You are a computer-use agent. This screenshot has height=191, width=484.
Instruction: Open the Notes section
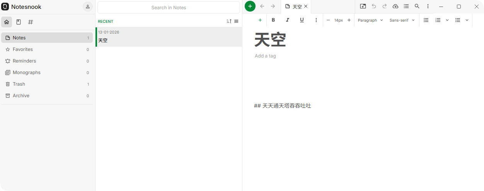click(x=47, y=38)
